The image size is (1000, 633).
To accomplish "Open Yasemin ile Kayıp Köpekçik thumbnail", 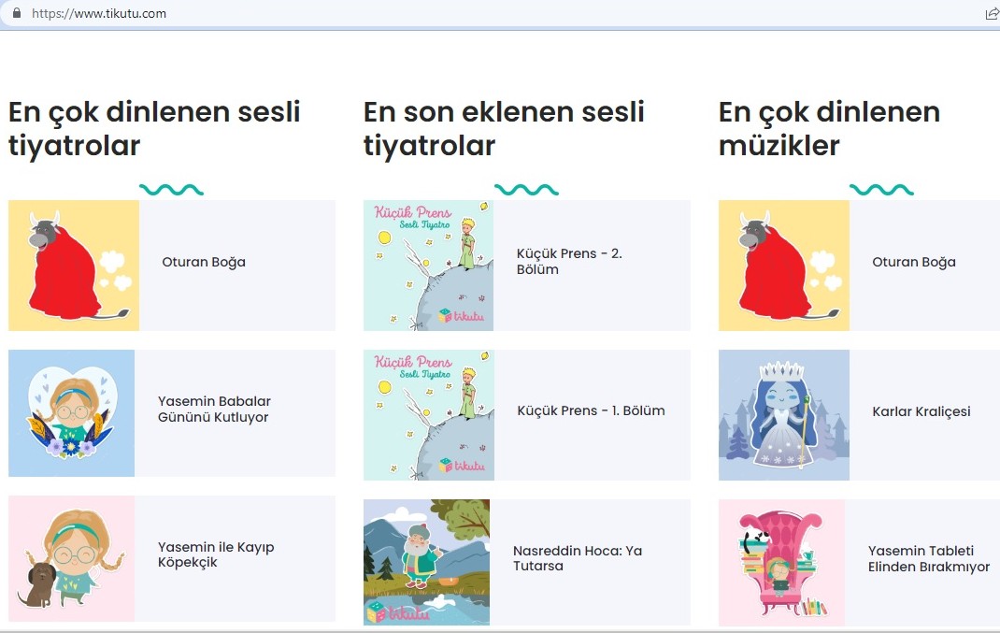I will click(71, 558).
